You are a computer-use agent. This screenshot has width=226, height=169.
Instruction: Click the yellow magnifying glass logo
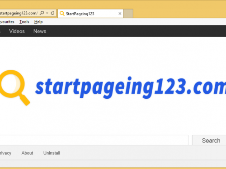[x=14, y=88]
